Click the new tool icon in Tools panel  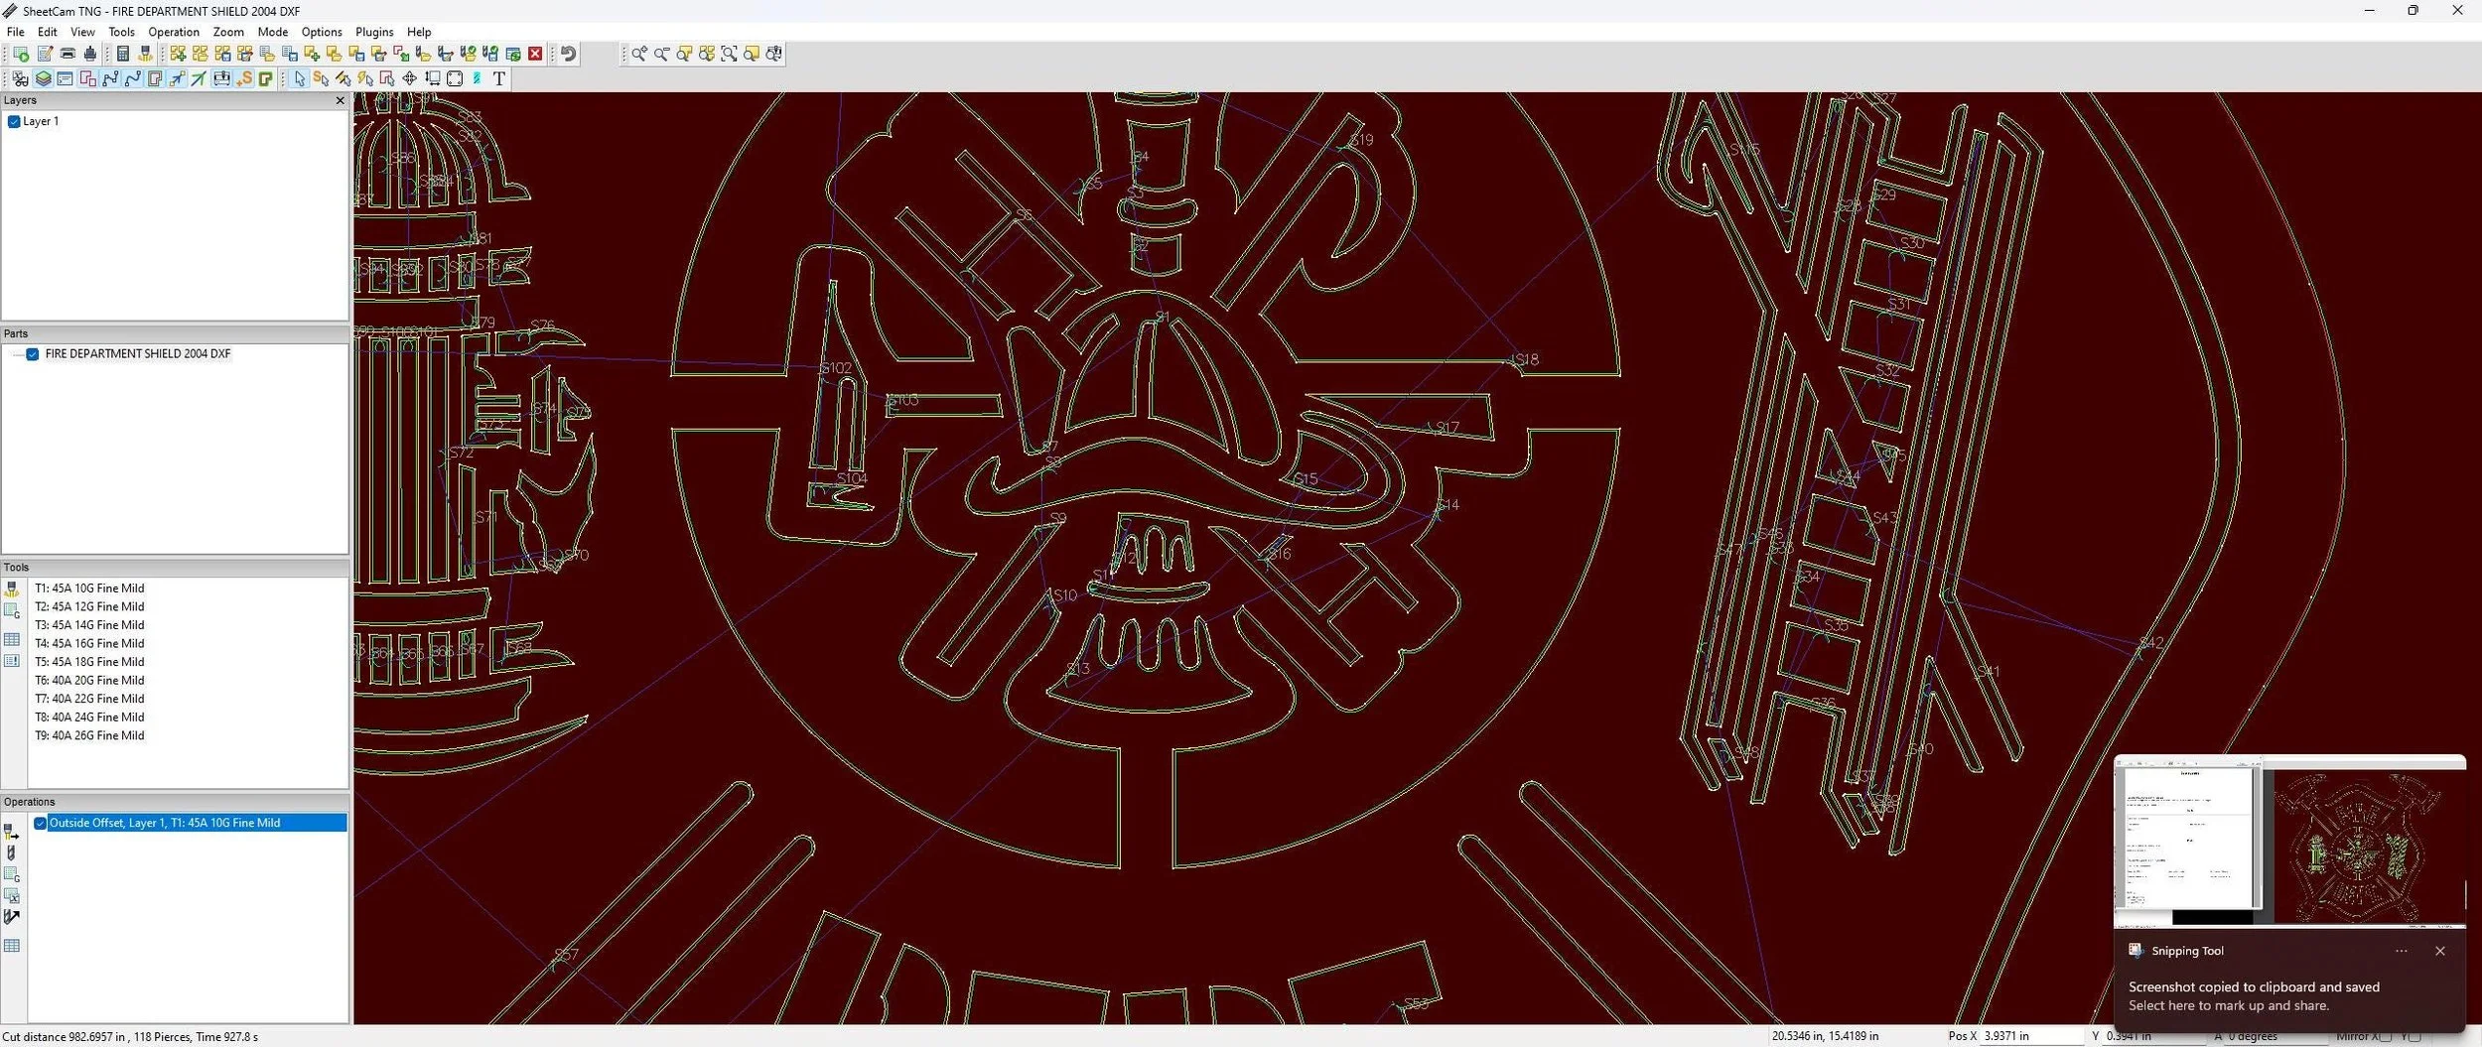(x=12, y=589)
